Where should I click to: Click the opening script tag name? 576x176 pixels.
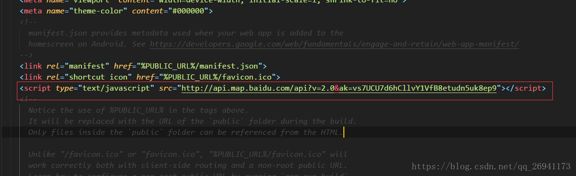(x=38, y=88)
